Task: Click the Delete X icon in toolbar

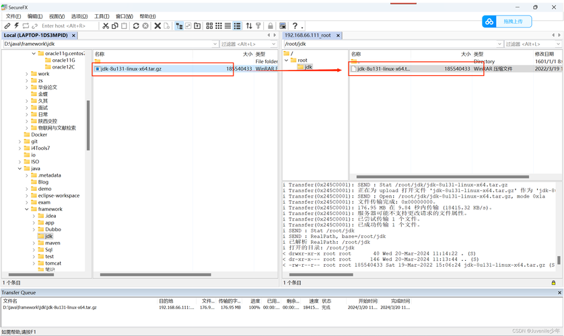Action: coord(157,26)
